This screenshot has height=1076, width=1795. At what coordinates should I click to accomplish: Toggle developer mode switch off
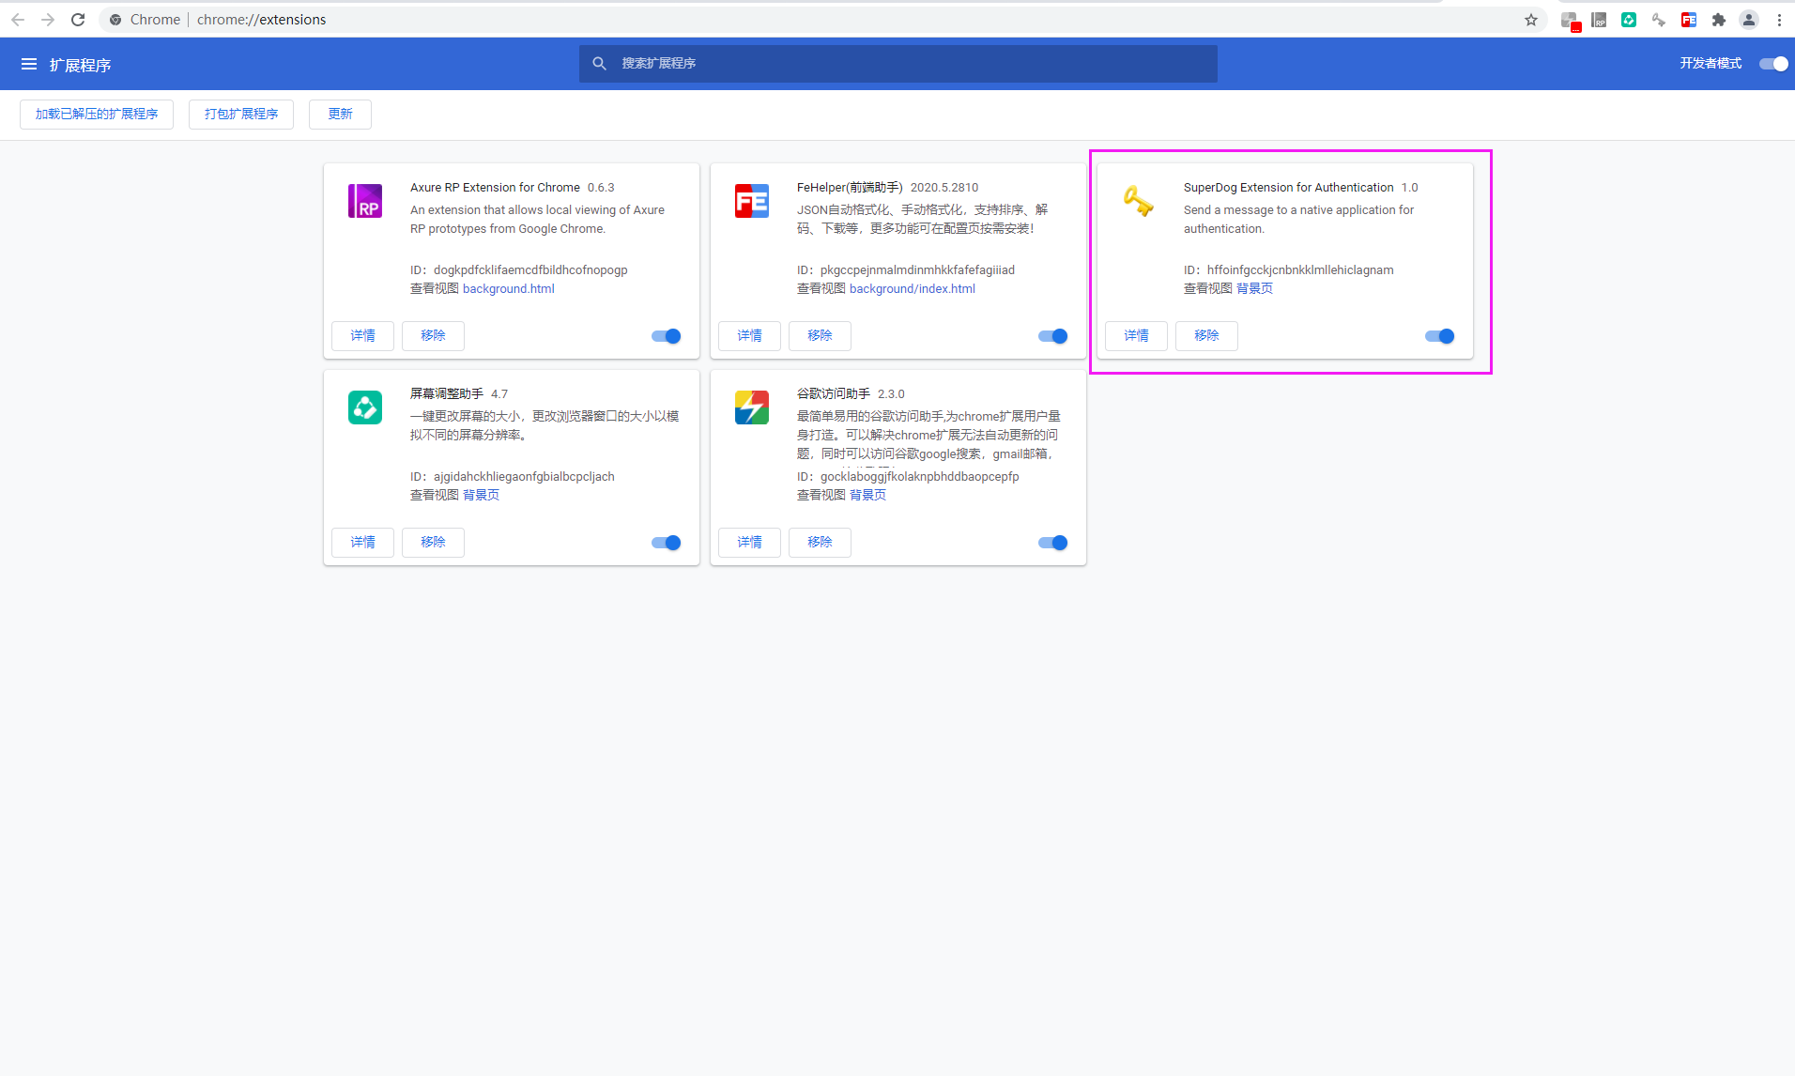(1773, 64)
